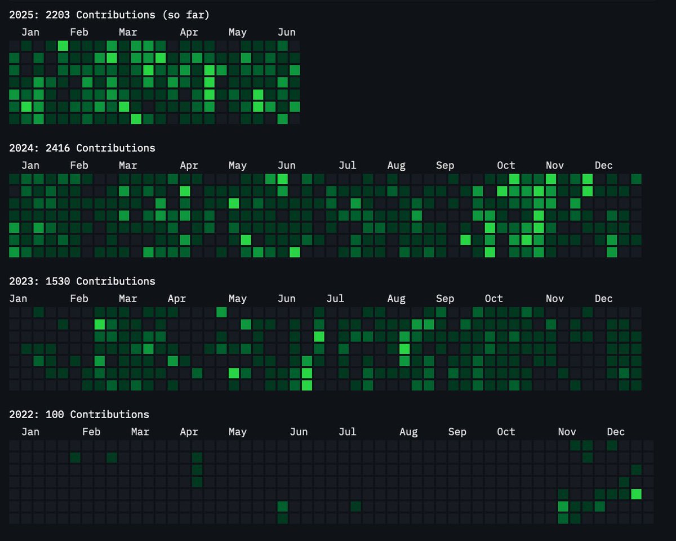This screenshot has width=676, height=541.
Task: Click the "2023: 1530 Contributions" heading
Action: click(x=82, y=281)
